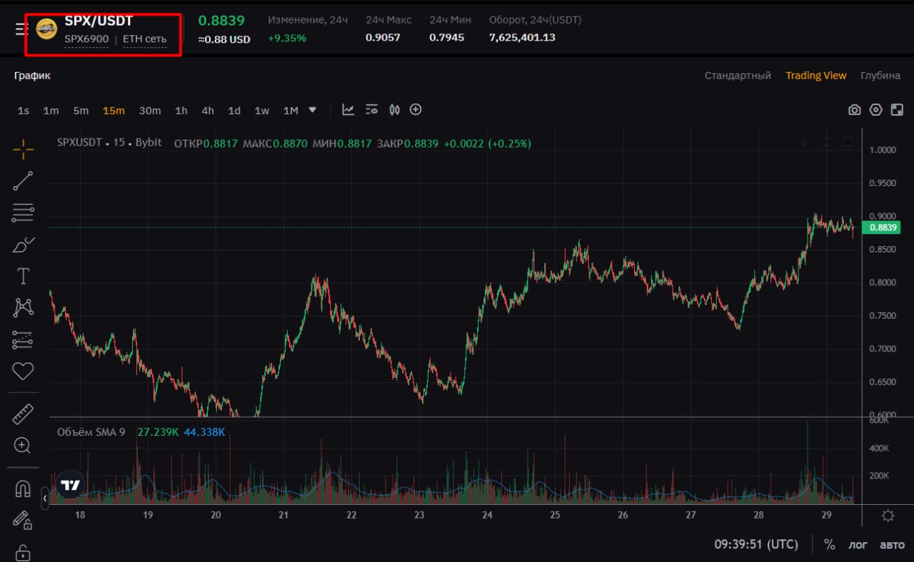Select the 5m timeframe
This screenshot has height=562, width=914.
(81, 111)
